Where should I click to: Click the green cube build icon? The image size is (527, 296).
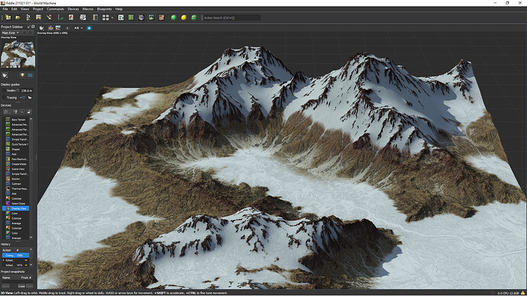pos(193,18)
